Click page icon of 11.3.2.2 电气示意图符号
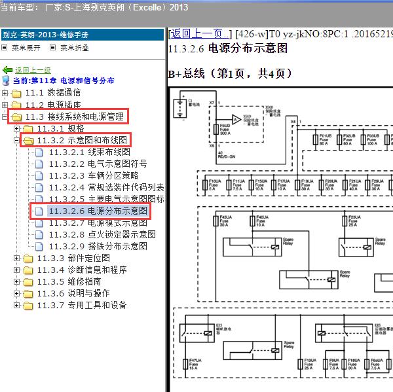The image size is (393, 392). pyautogui.click(x=39, y=164)
